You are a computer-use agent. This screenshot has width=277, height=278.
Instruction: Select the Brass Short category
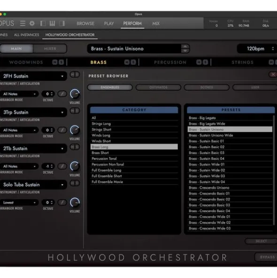pyautogui.click(x=134, y=153)
